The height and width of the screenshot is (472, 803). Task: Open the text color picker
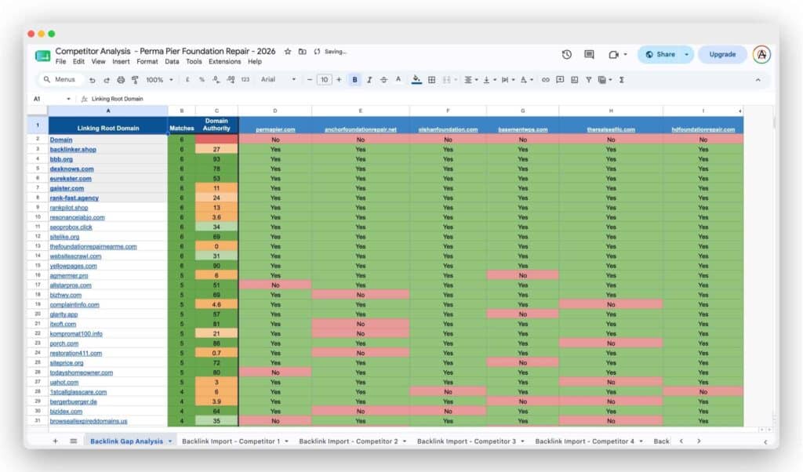click(x=398, y=80)
